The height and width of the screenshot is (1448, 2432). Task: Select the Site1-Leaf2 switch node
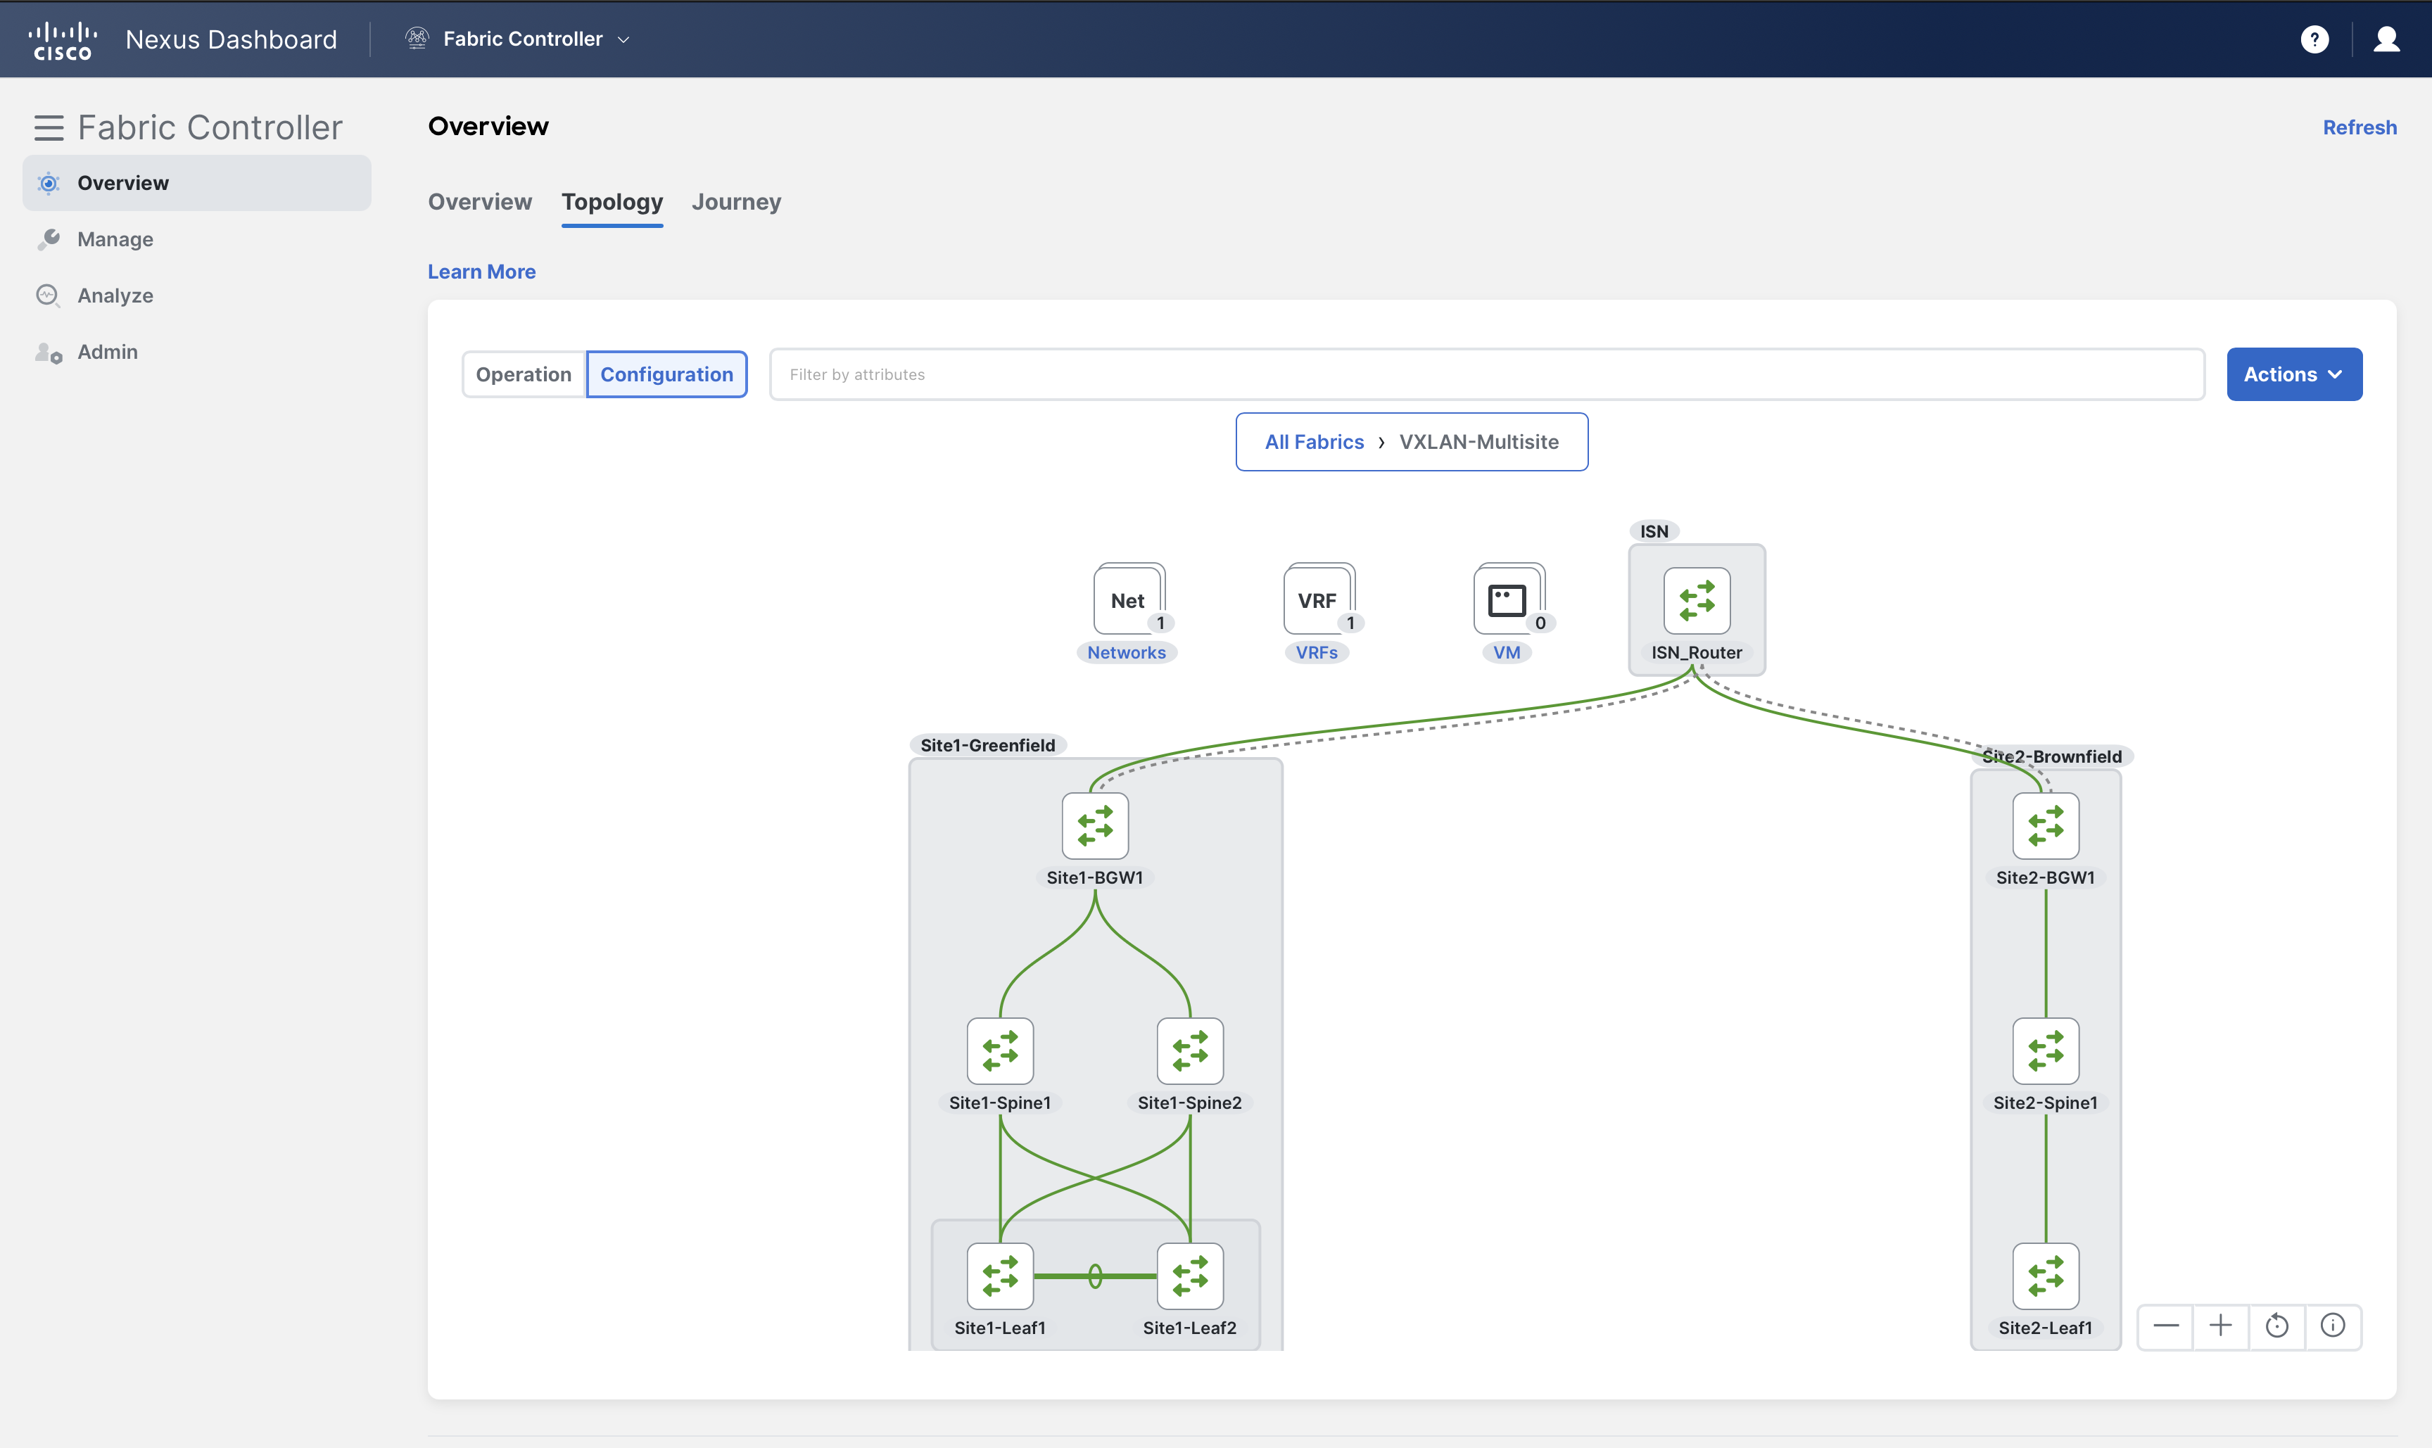click(1190, 1276)
